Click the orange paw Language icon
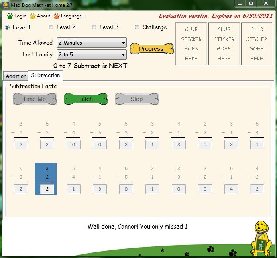This screenshot has height=258, width=277. coord(57,16)
